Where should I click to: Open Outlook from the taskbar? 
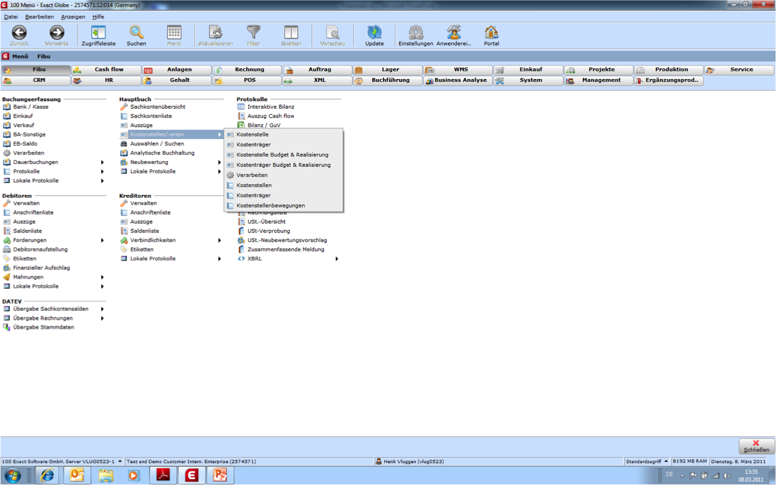coord(77,475)
